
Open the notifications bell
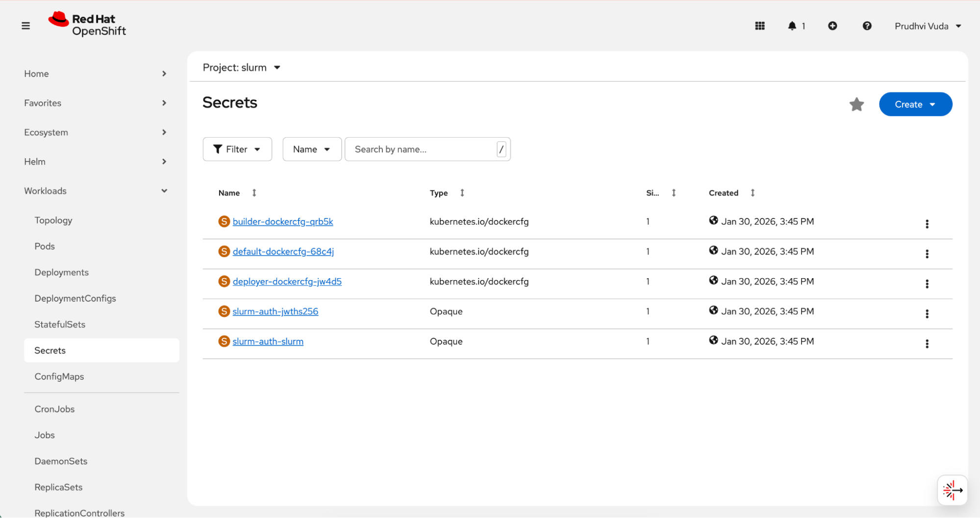(x=792, y=26)
